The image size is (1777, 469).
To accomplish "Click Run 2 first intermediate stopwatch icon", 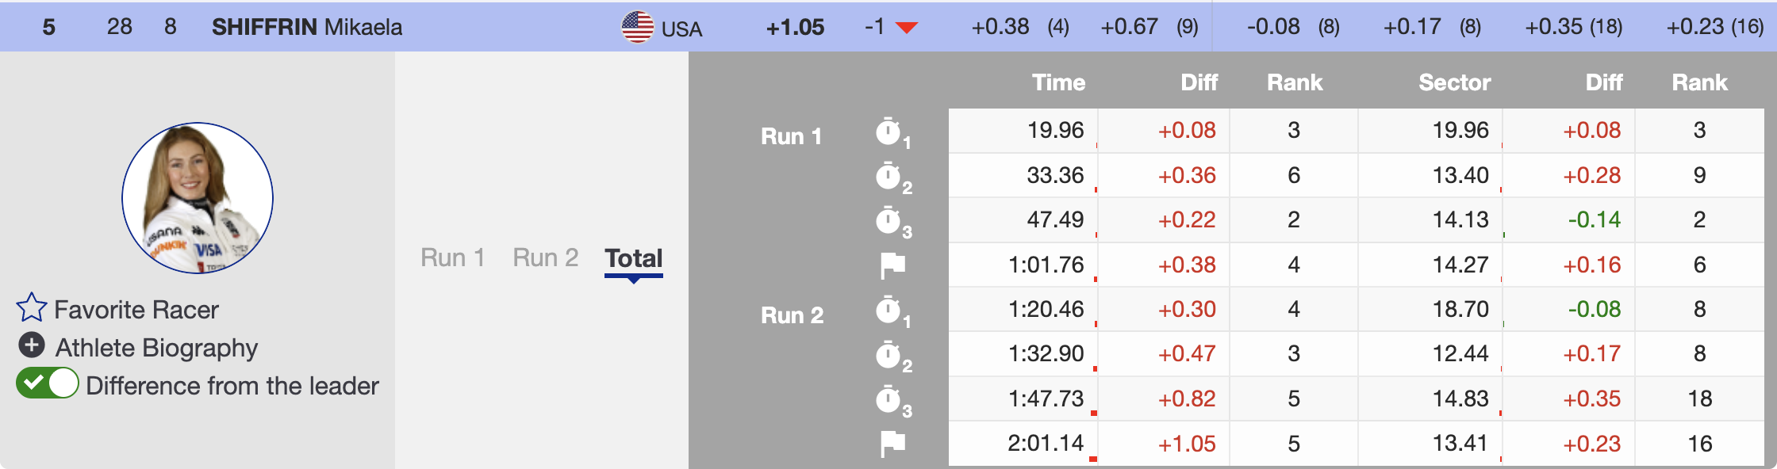I will click(x=888, y=310).
